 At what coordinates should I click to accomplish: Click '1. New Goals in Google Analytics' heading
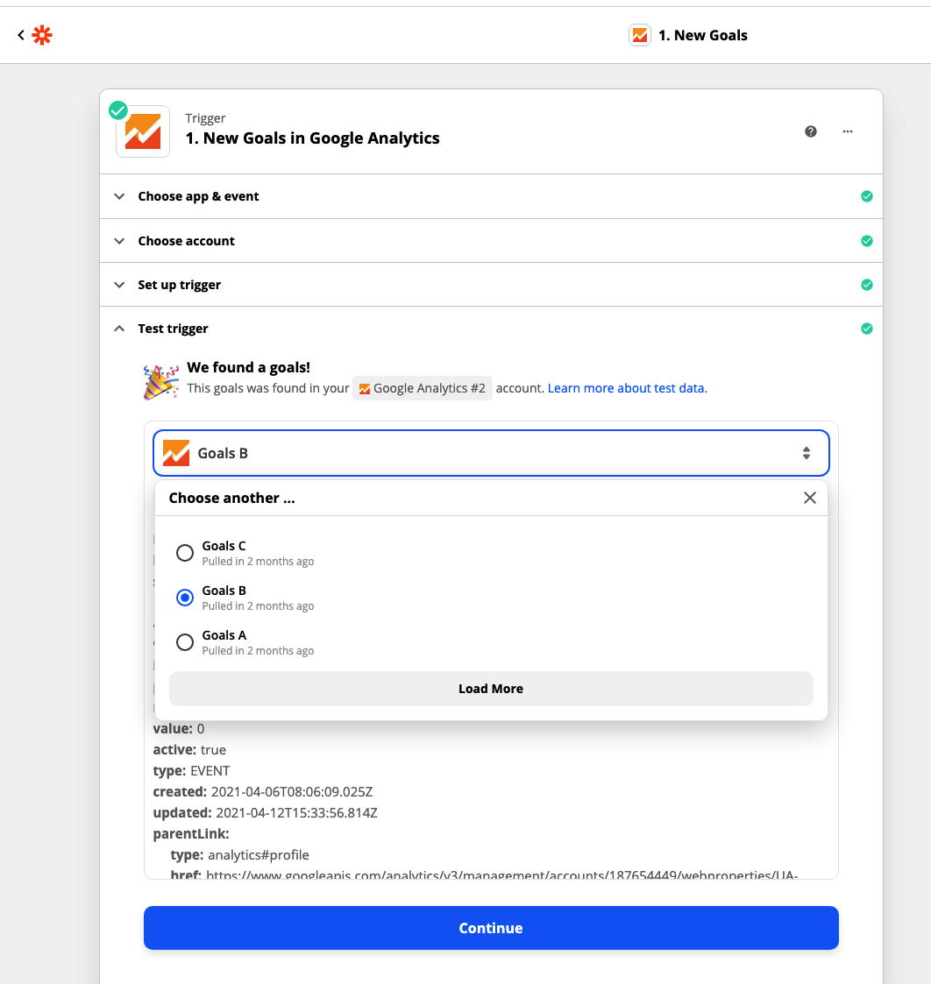[x=313, y=138]
